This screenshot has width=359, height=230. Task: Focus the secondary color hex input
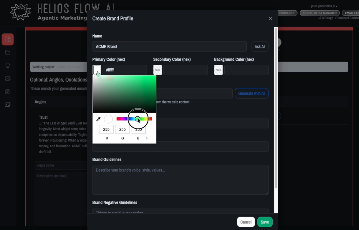click(x=185, y=70)
